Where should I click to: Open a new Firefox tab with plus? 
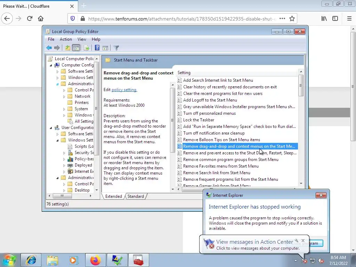pos(84,6)
